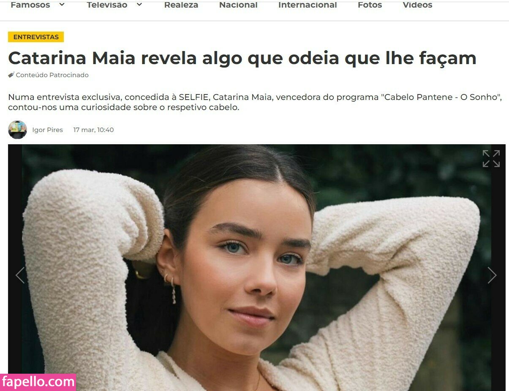Open the Fotos section
The height and width of the screenshot is (391, 509).
[x=370, y=5]
